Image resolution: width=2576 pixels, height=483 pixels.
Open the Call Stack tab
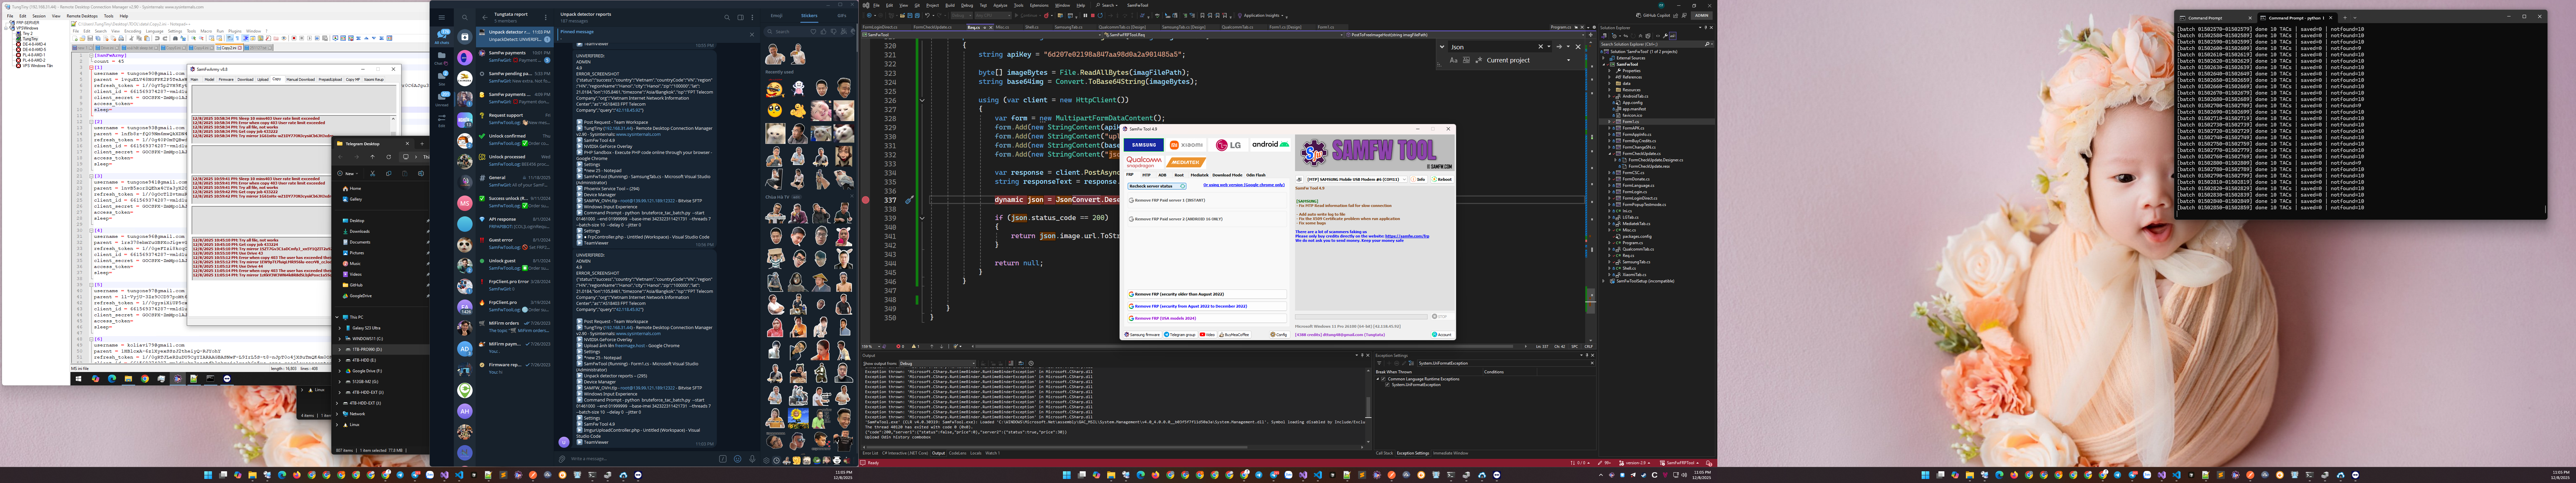[x=1384, y=453]
